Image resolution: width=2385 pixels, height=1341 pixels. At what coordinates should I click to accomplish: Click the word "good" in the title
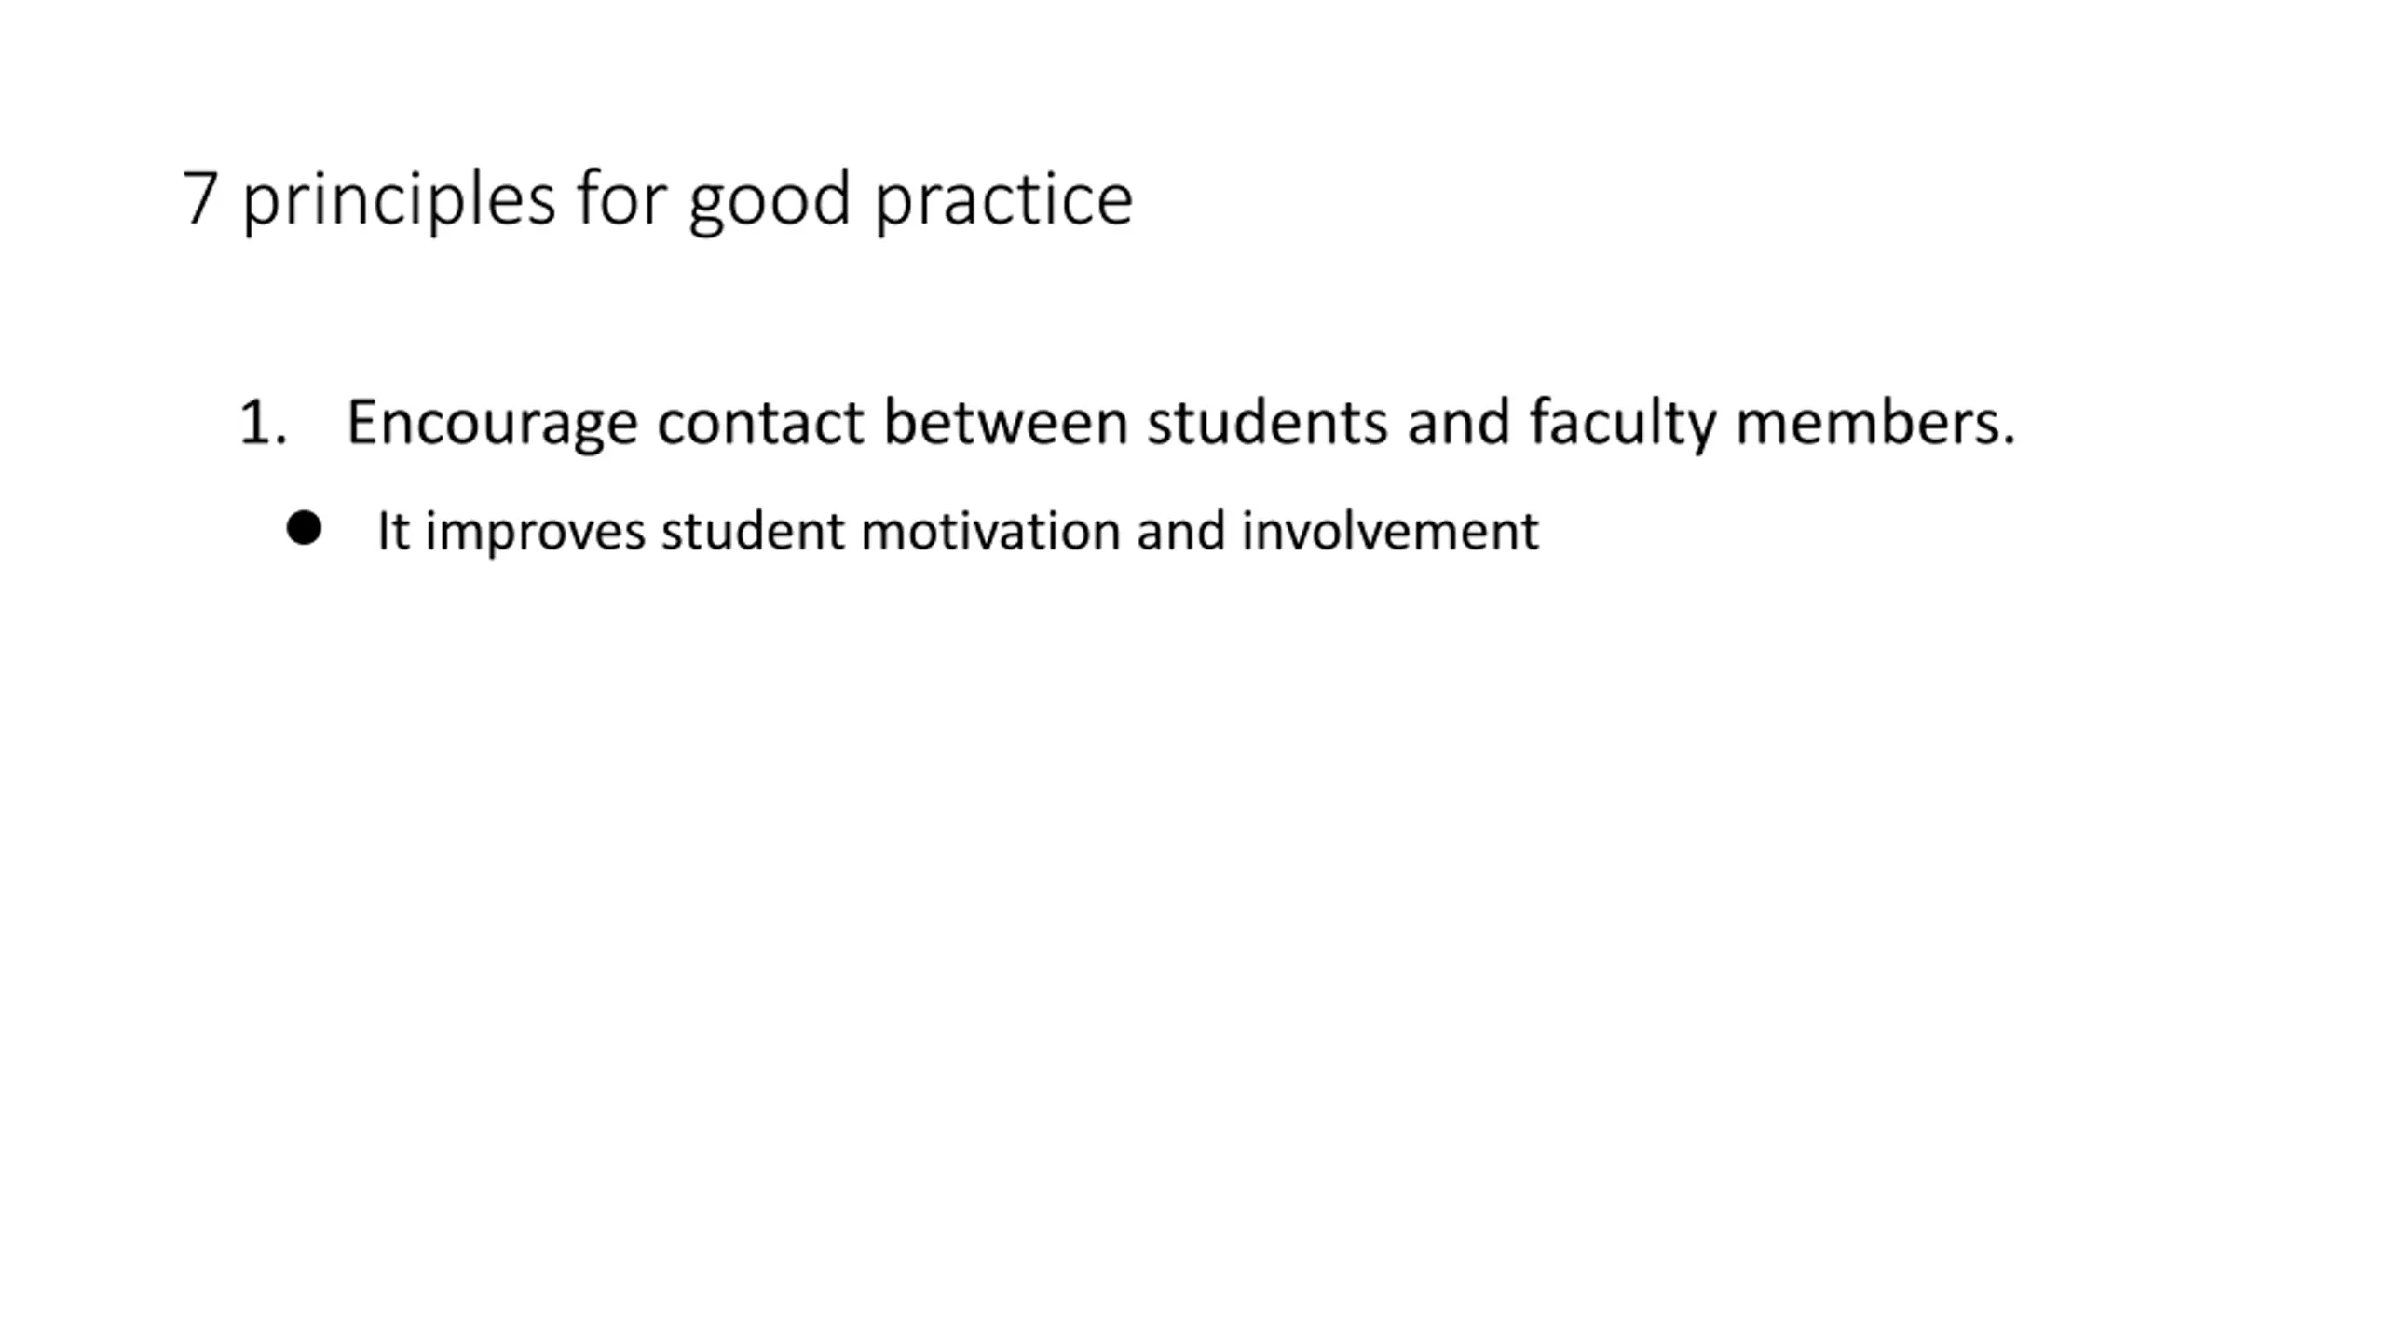[770, 200]
